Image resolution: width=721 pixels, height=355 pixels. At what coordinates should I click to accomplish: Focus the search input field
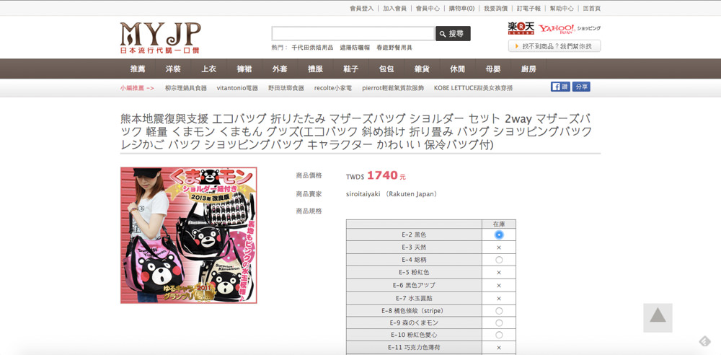tap(353, 34)
